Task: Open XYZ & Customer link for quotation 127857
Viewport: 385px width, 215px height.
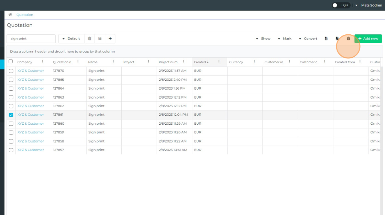Action: point(31,150)
